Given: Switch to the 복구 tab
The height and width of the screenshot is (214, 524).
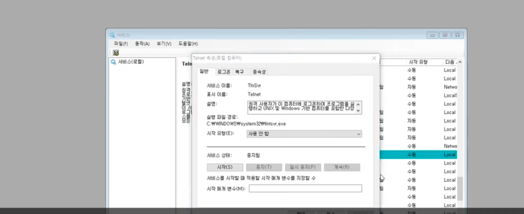Looking at the screenshot, I should [x=240, y=72].
